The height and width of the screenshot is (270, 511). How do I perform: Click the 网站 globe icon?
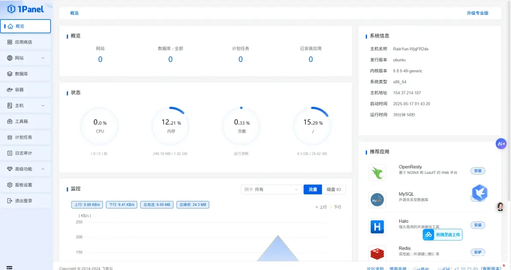(10, 58)
